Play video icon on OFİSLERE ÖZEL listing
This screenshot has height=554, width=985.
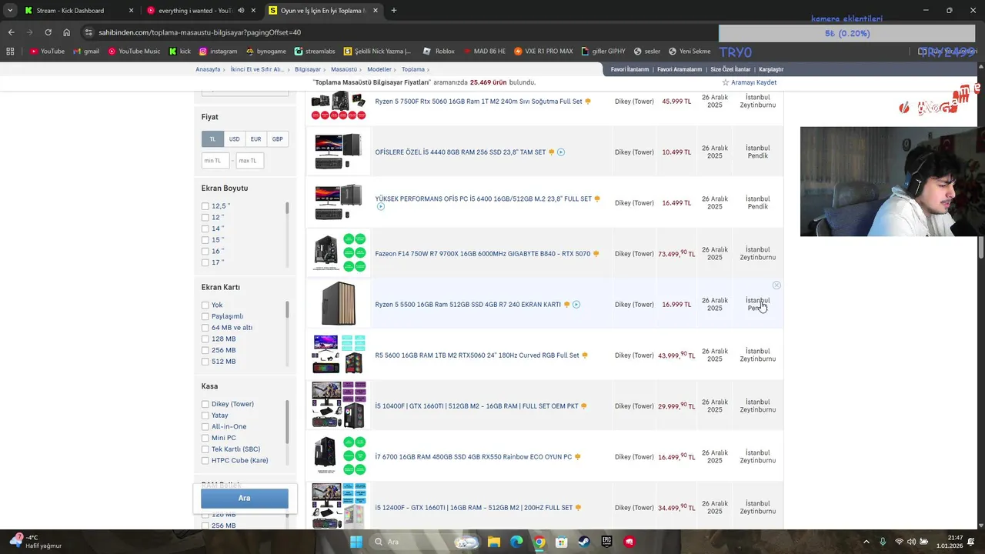[561, 152]
